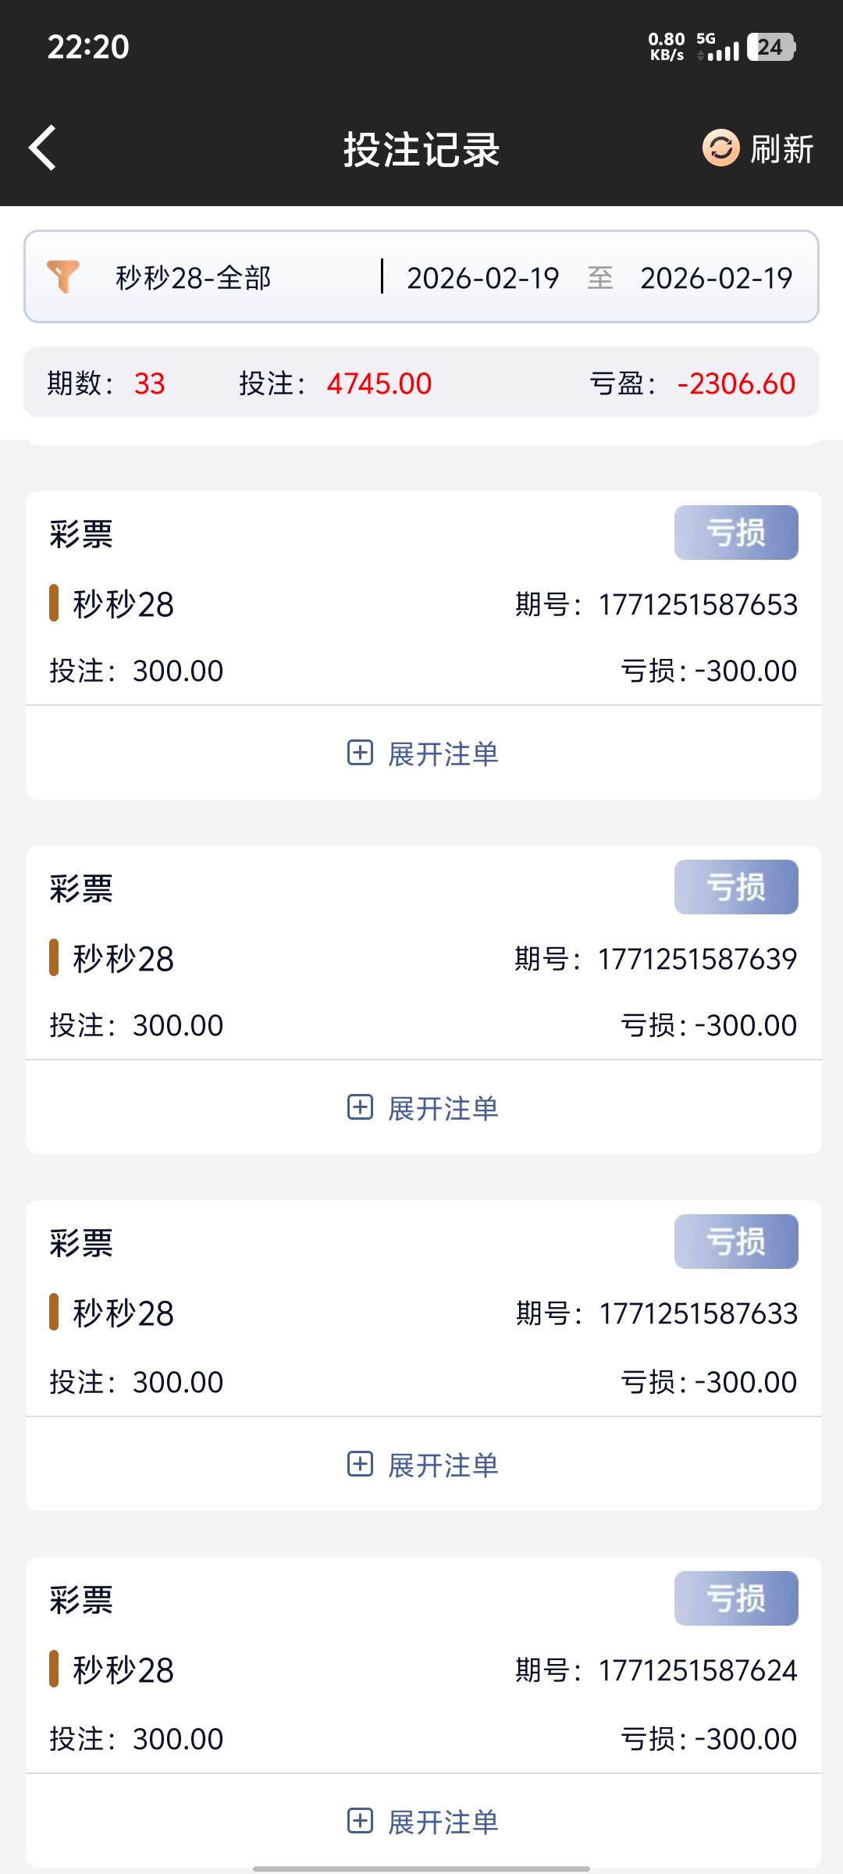Select the end date after 至
The image size is (843, 1874).
coord(716,278)
